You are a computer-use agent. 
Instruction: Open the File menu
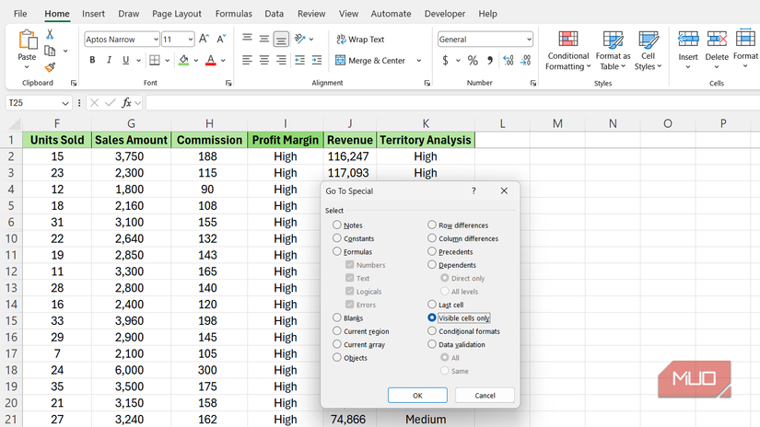click(x=20, y=14)
